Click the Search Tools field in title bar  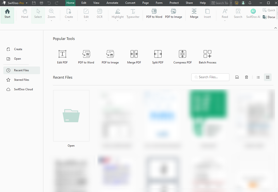(220, 3)
